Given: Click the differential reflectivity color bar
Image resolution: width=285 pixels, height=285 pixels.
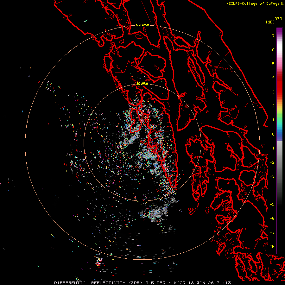Looking at the screenshot, I should [280, 141].
